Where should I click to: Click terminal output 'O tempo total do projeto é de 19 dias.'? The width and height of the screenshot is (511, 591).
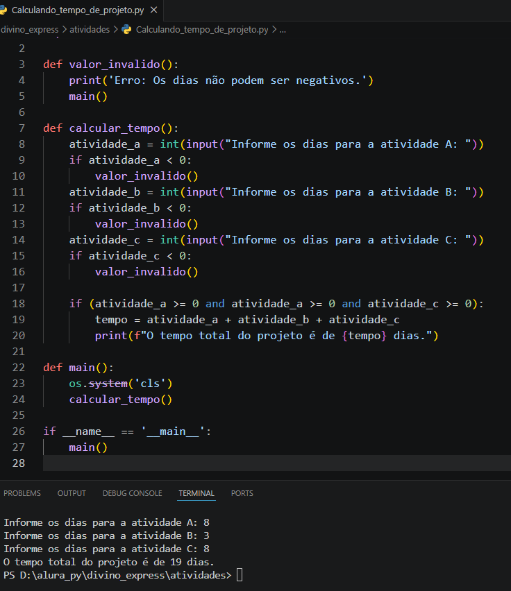click(108, 562)
